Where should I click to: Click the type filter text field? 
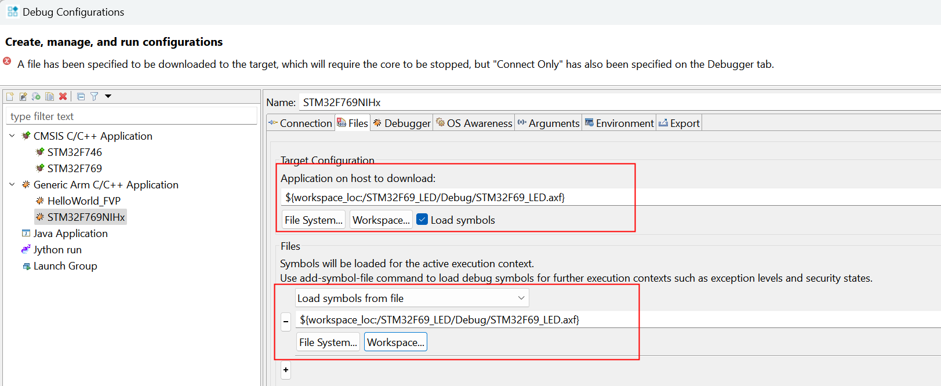[131, 116]
